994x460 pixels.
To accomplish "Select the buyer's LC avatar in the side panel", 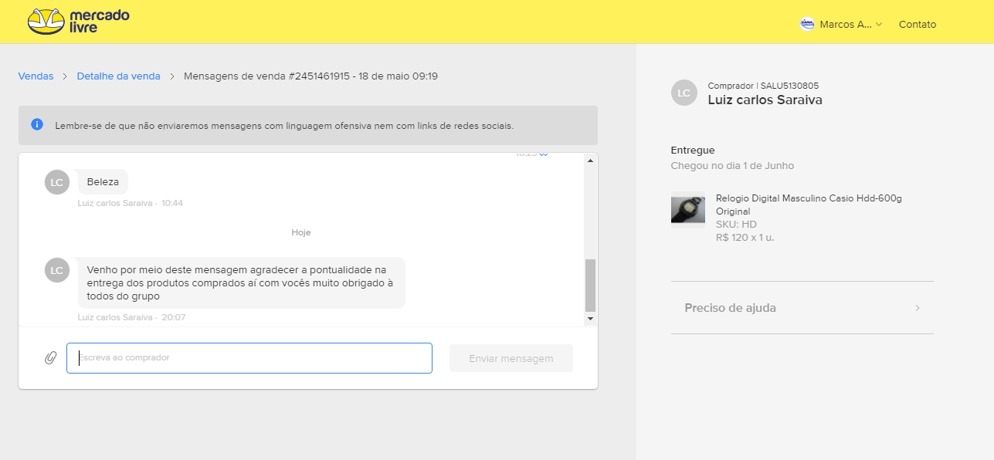I will tap(684, 93).
